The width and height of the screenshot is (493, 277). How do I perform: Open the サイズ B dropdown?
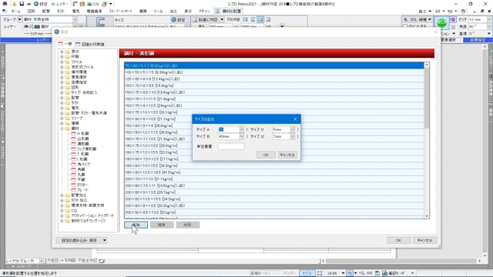click(x=241, y=136)
